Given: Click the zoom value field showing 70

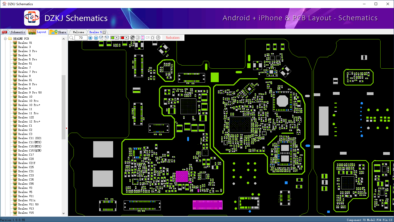Looking at the screenshot, I should point(81,38).
